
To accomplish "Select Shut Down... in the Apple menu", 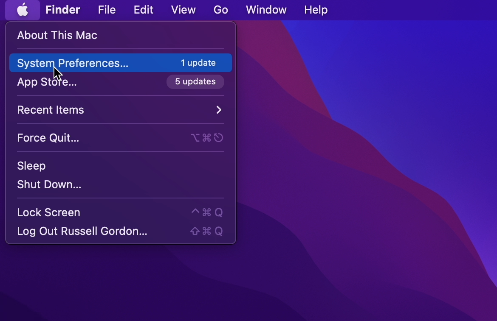I will 49,184.
